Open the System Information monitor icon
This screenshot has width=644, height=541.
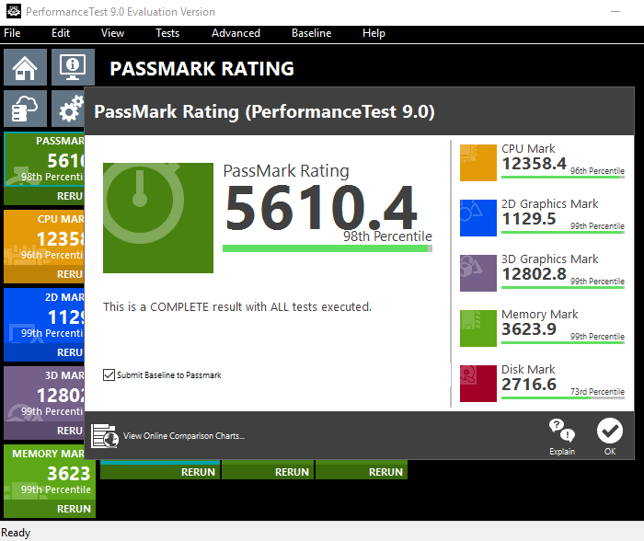click(x=73, y=67)
